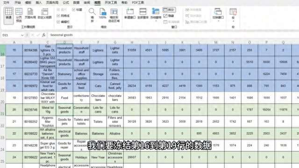Click the Split (拆分) button
Screen dimensions: 299x168
[169, 10]
